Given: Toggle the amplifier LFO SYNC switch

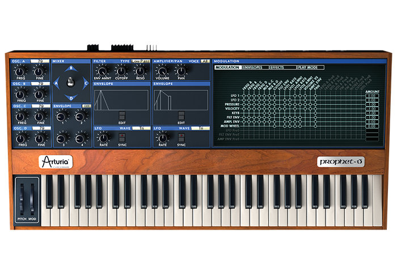Looking at the screenshot, I should point(181,137).
